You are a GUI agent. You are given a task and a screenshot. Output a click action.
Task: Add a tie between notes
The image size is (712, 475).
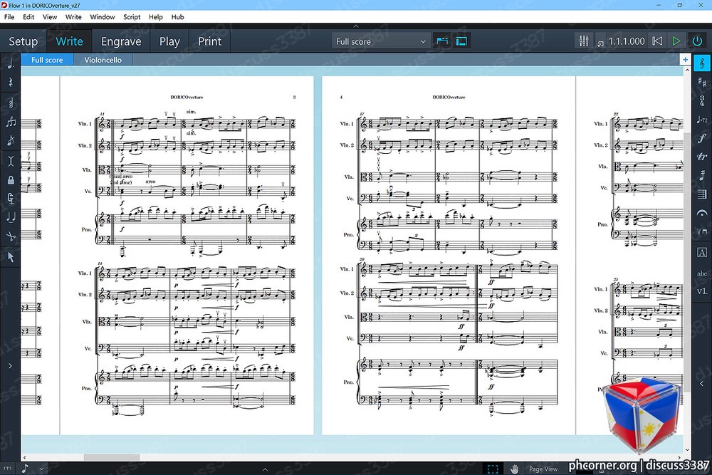click(x=11, y=217)
